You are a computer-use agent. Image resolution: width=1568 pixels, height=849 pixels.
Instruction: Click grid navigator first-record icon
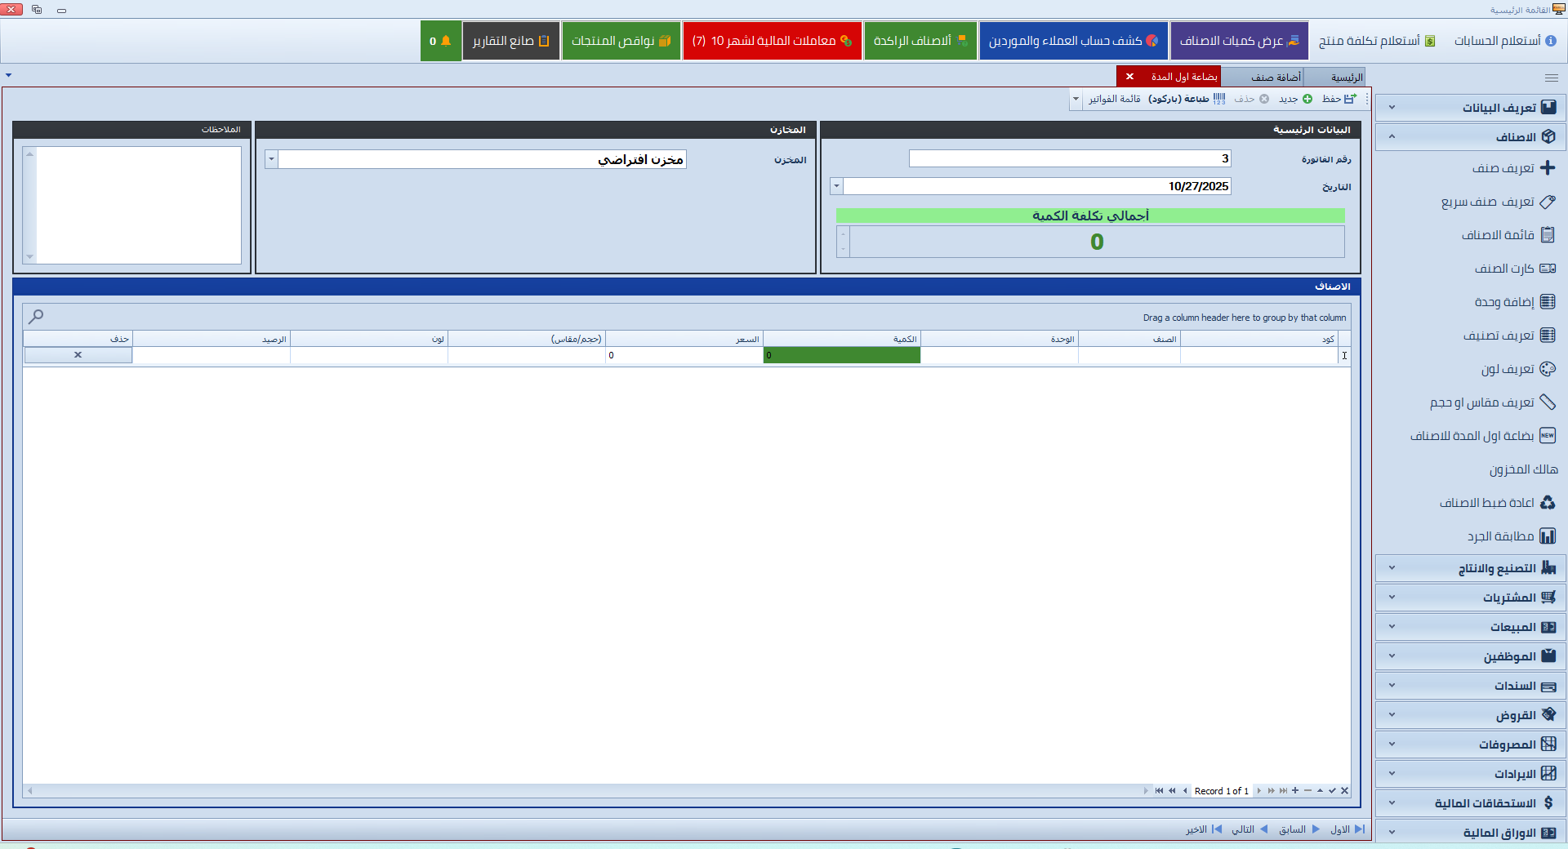point(1159,790)
